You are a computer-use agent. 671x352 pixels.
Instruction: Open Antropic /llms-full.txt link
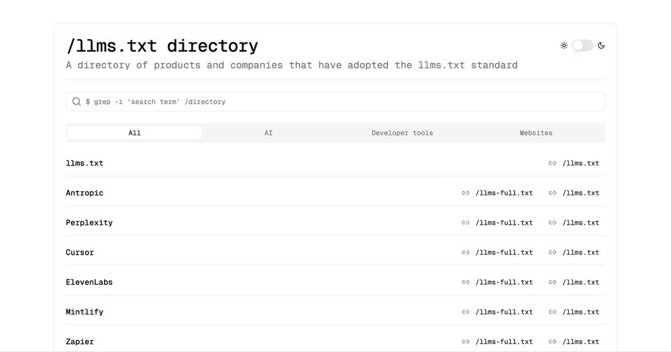pos(504,193)
